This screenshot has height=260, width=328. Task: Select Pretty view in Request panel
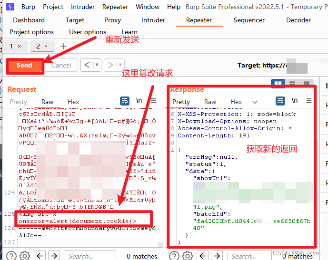point(19,102)
